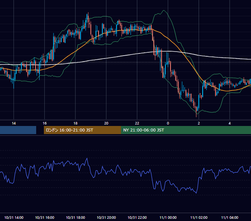251x221 pixels.
Task: Click the 10/31 14:00 time label
Action: tap(14, 217)
